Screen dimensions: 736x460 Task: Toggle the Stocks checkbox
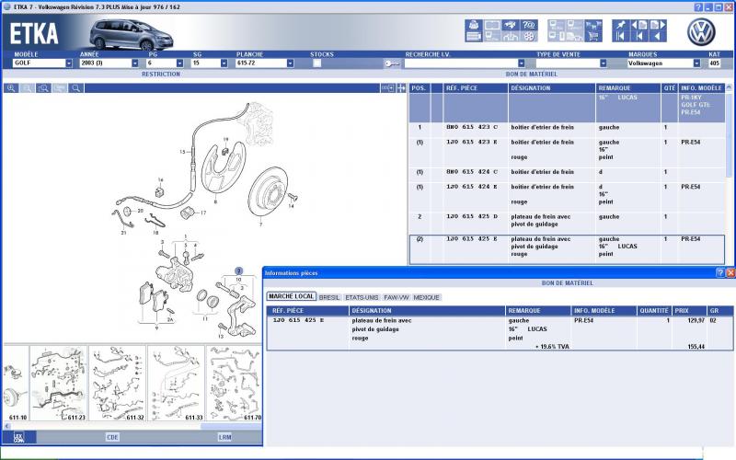[317, 63]
